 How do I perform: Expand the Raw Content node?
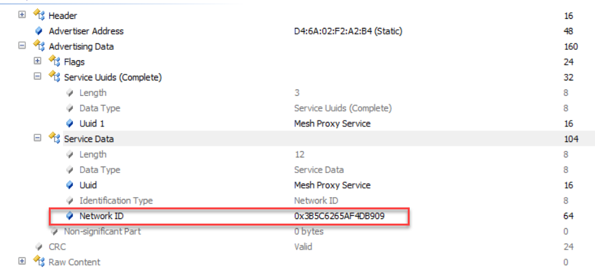click(22, 262)
